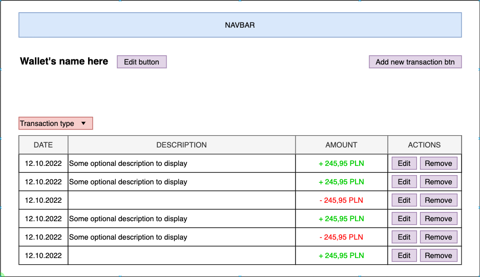This screenshot has width=480, height=277.
Task: Edit the red-amount transaction with no description
Action: pyautogui.click(x=404, y=200)
